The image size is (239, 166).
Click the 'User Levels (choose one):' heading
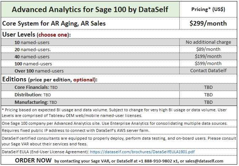pos(36,34)
